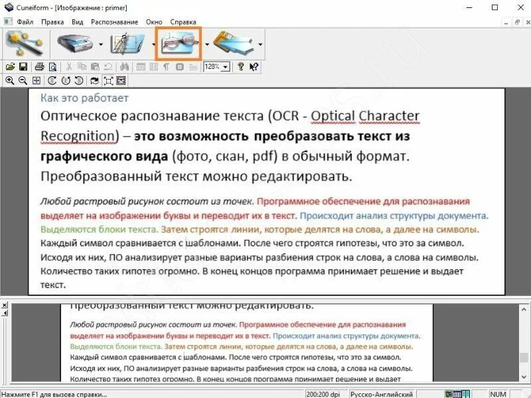The width and height of the screenshot is (531, 398).
Task: Click the Cuneiform application icon in title bar
Action: click(9, 7)
